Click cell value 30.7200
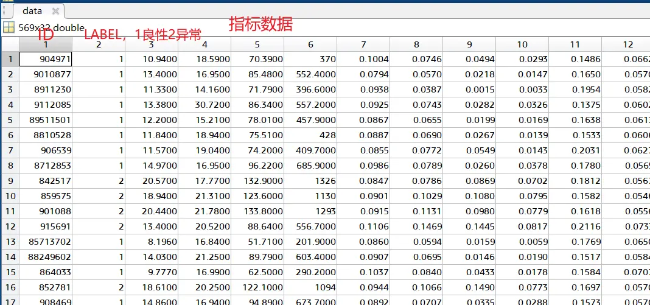 204,105
